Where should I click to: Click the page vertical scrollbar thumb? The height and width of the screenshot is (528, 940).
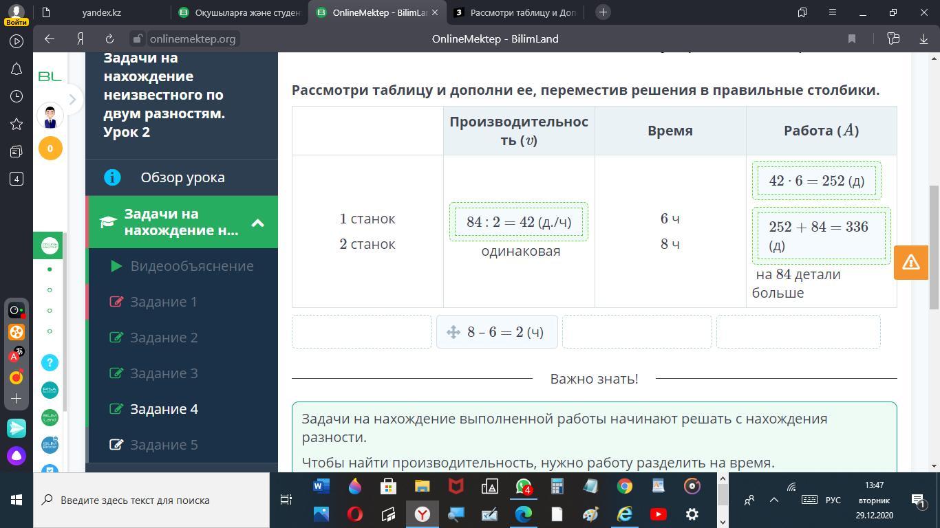934,247
